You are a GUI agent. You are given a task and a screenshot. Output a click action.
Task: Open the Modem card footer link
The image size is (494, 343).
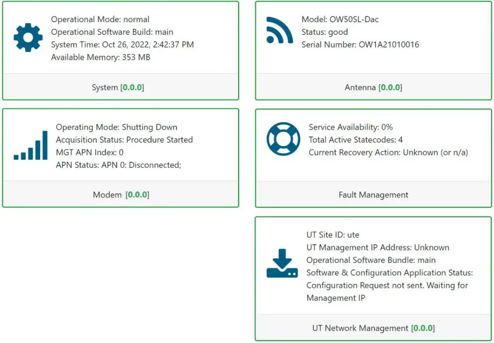tap(121, 195)
